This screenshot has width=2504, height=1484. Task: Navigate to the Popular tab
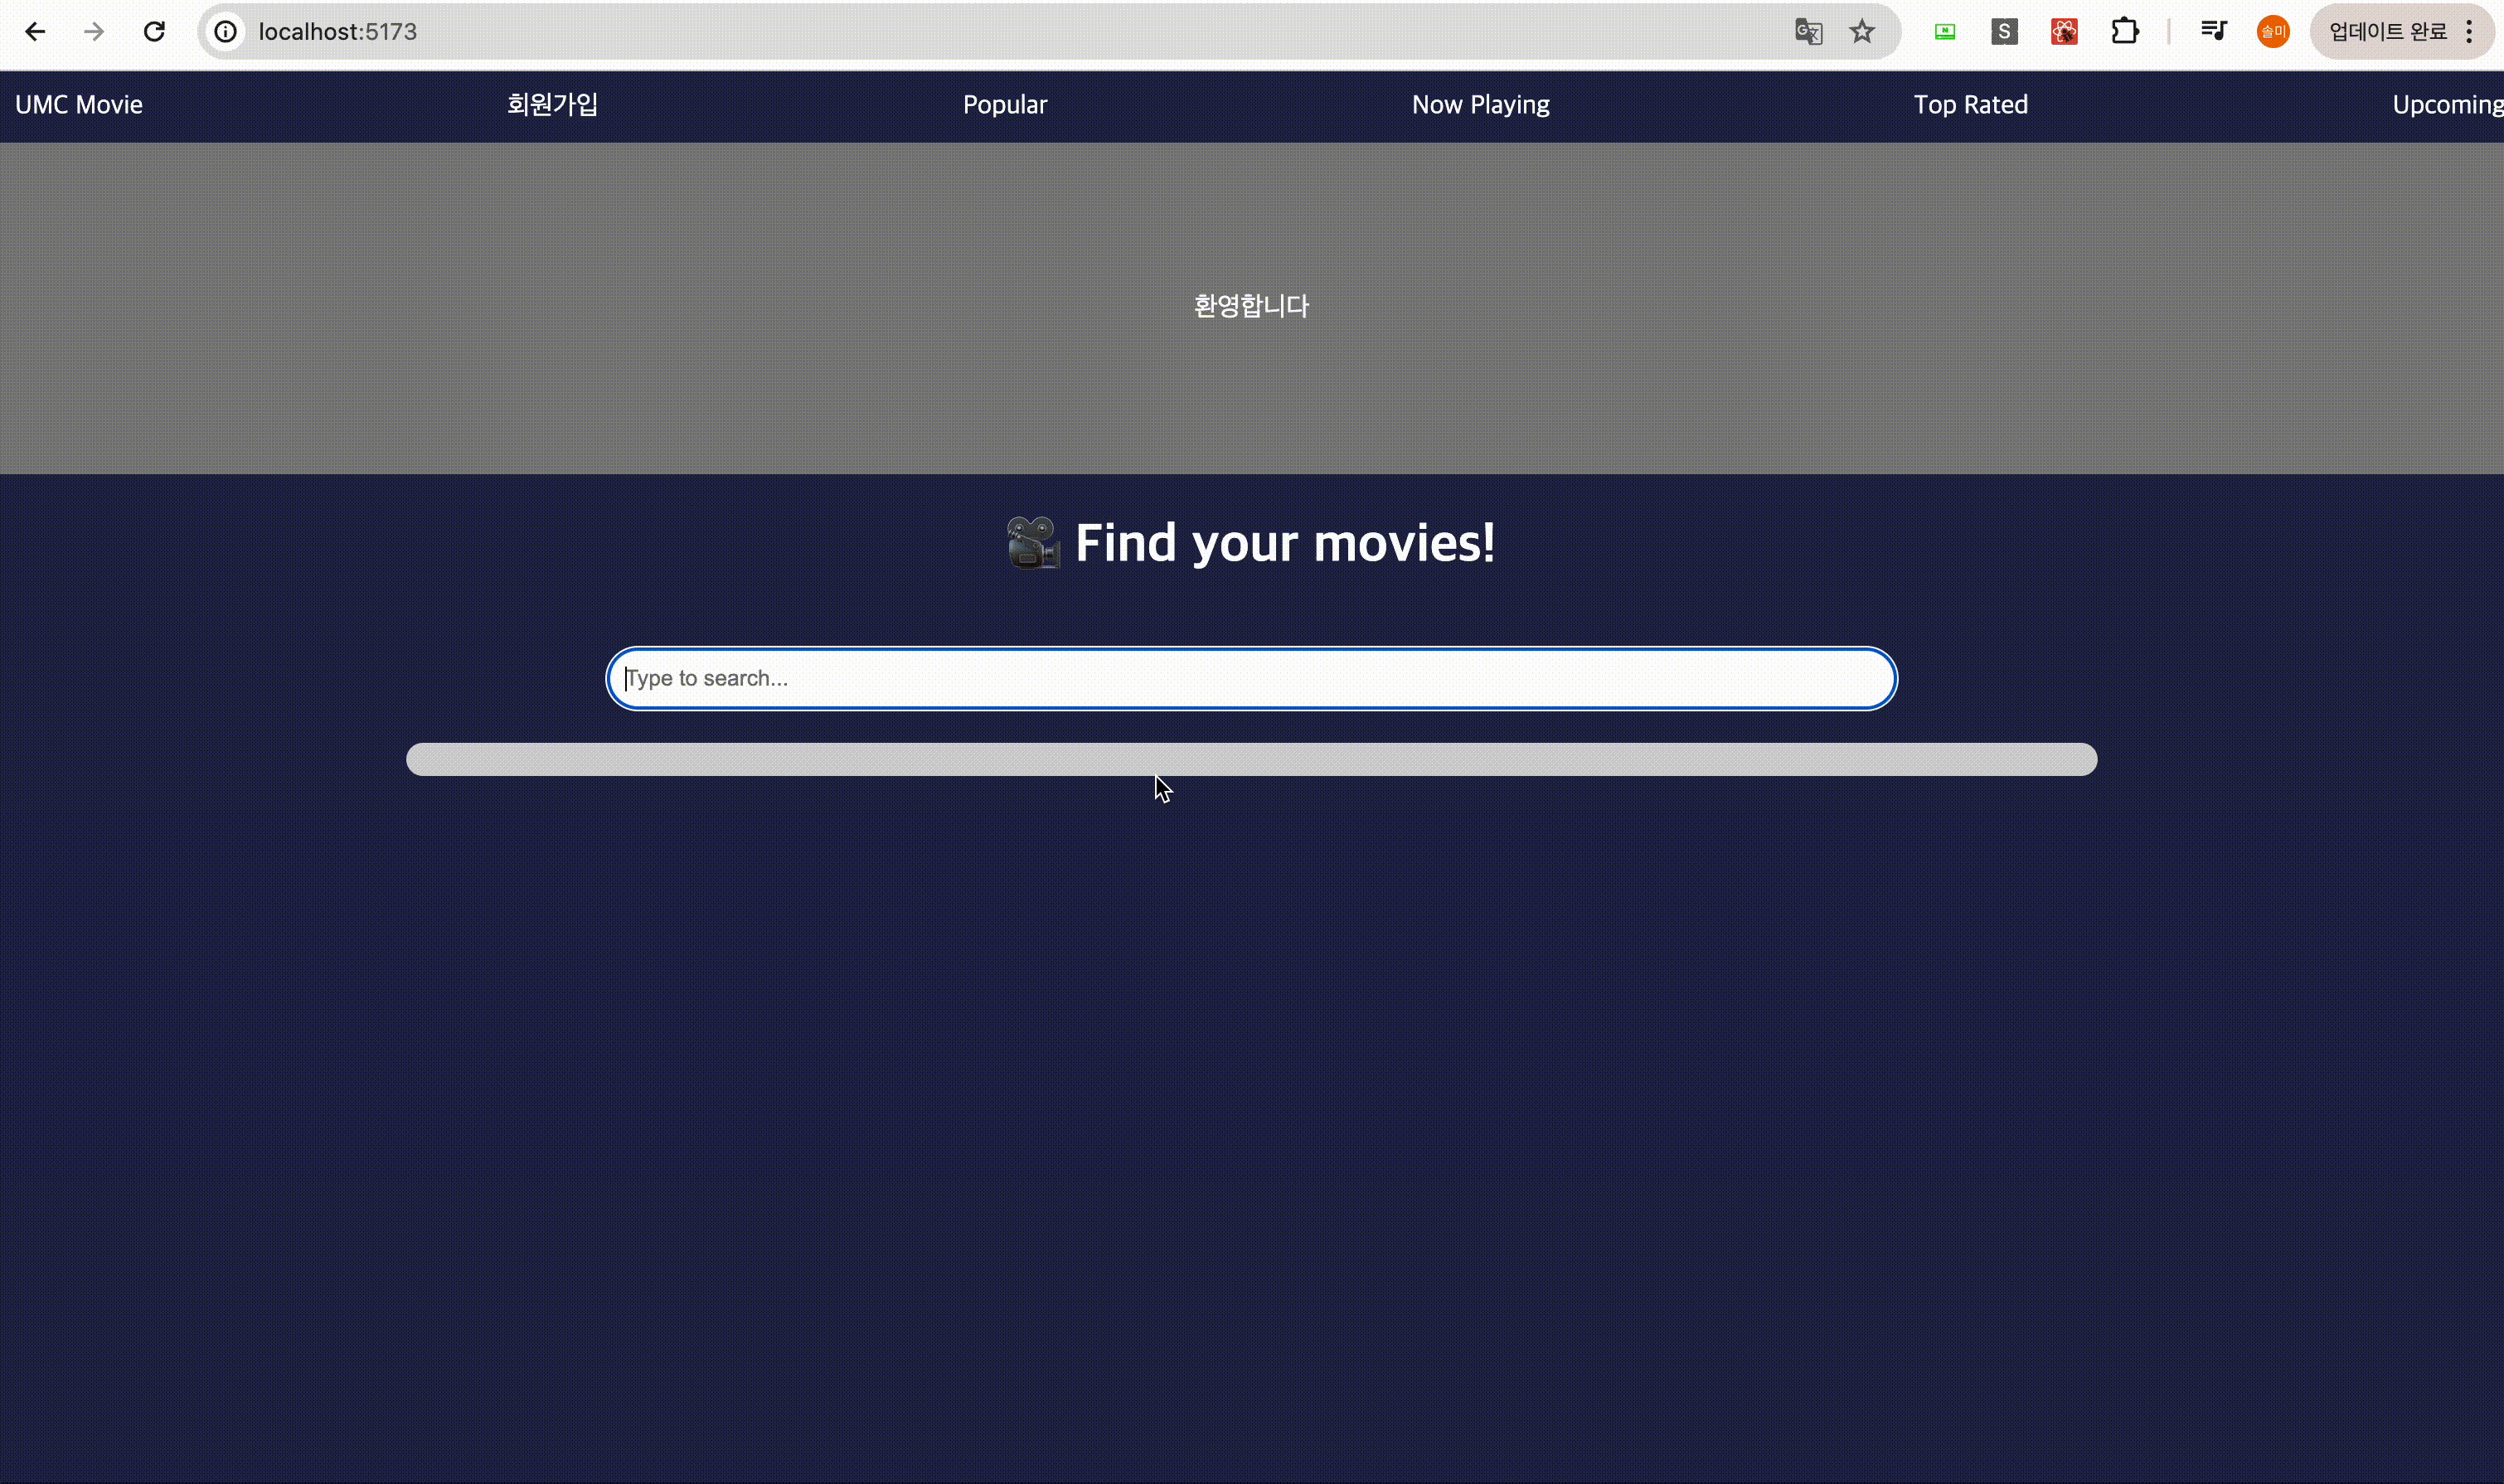point(1004,105)
